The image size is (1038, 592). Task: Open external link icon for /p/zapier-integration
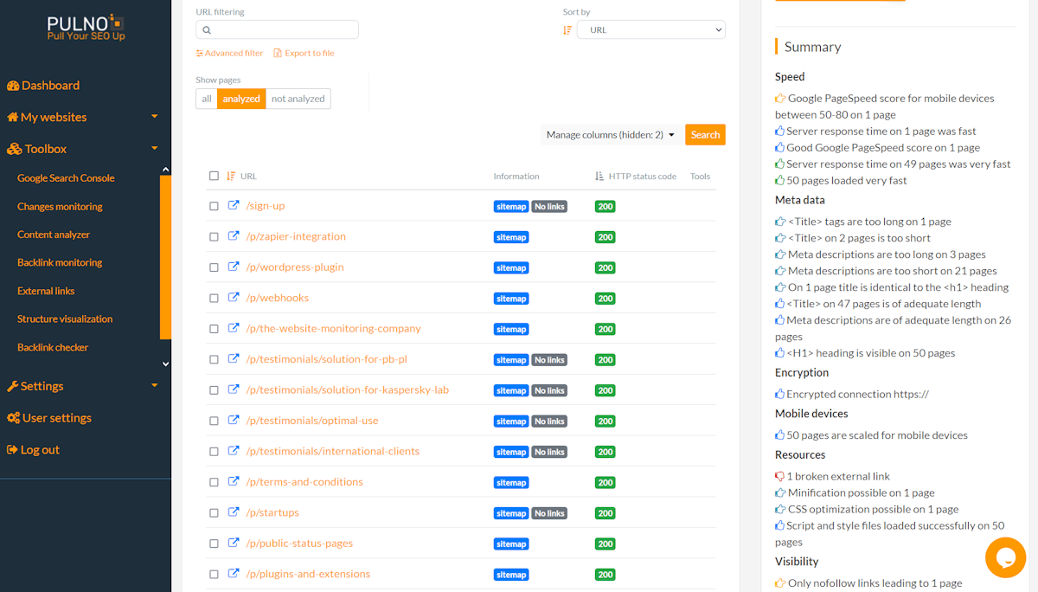[x=234, y=236]
